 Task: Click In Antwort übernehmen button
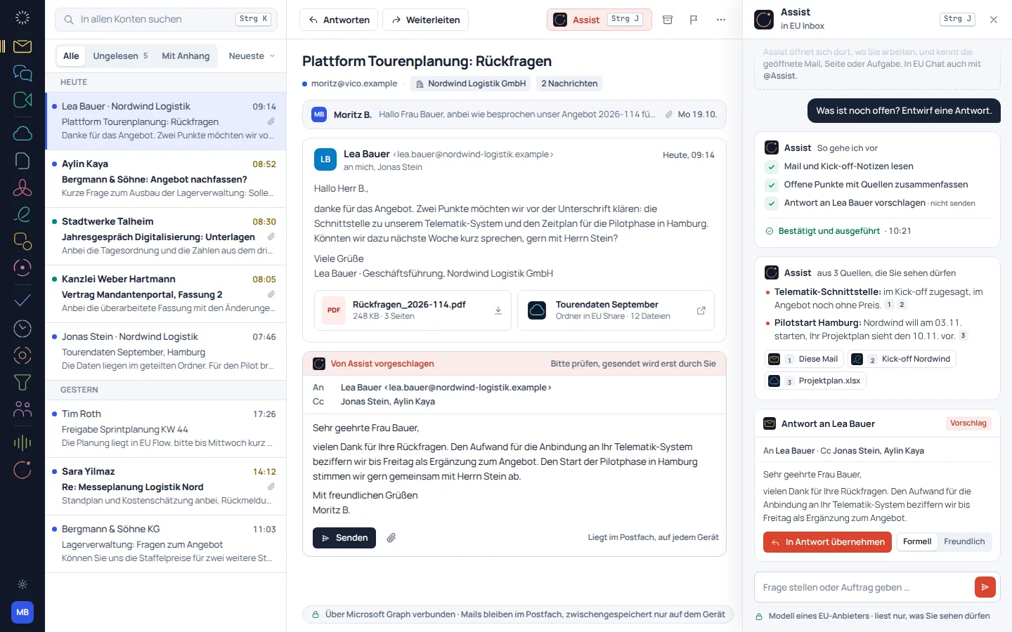point(827,542)
